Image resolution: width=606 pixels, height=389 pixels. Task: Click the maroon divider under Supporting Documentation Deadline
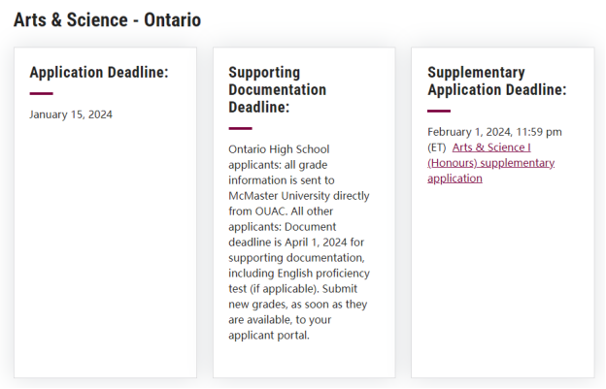coord(240,127)
